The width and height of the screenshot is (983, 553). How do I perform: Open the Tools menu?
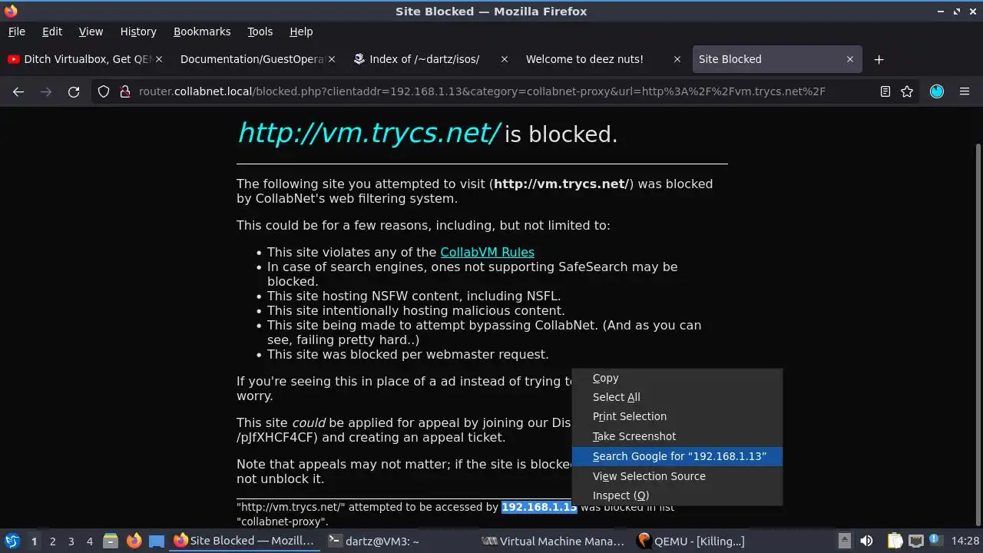click(x=260, y=31)
